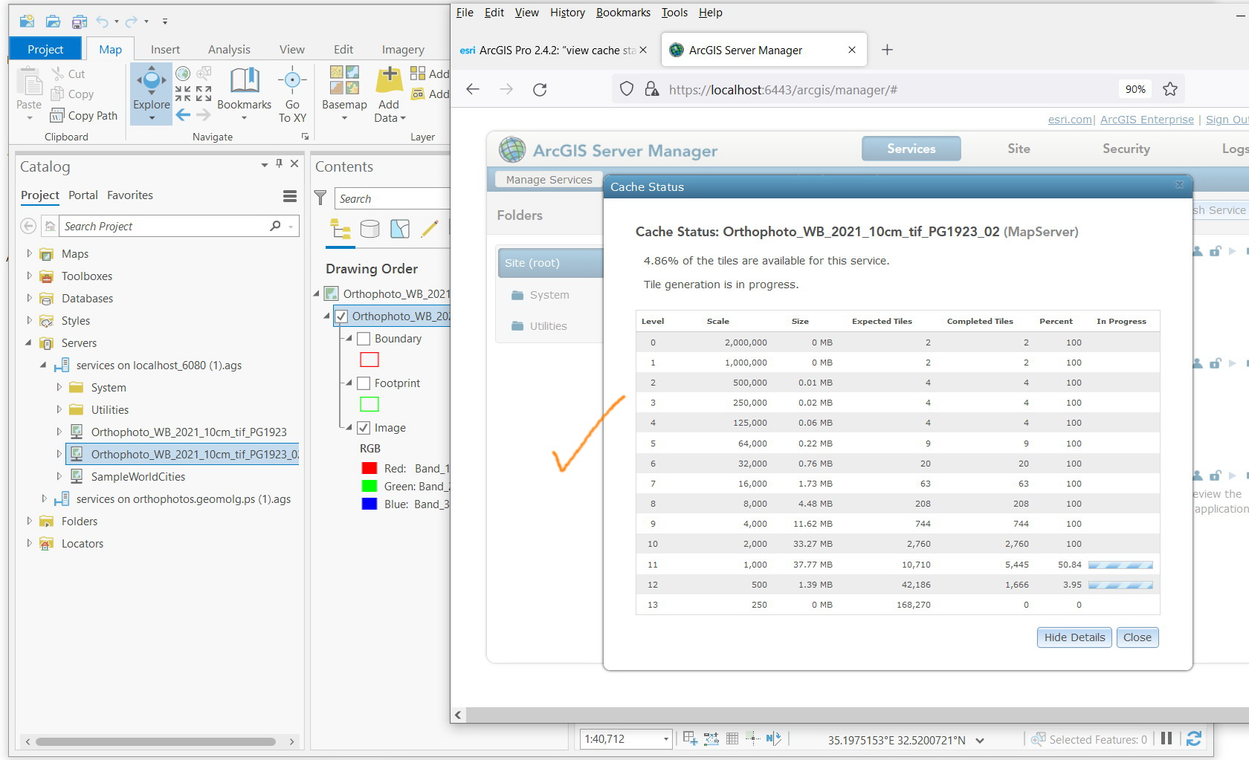Enable the Footprint layer checkbox
This screenshot has width=1249, height=760.
tap(364, 383)
